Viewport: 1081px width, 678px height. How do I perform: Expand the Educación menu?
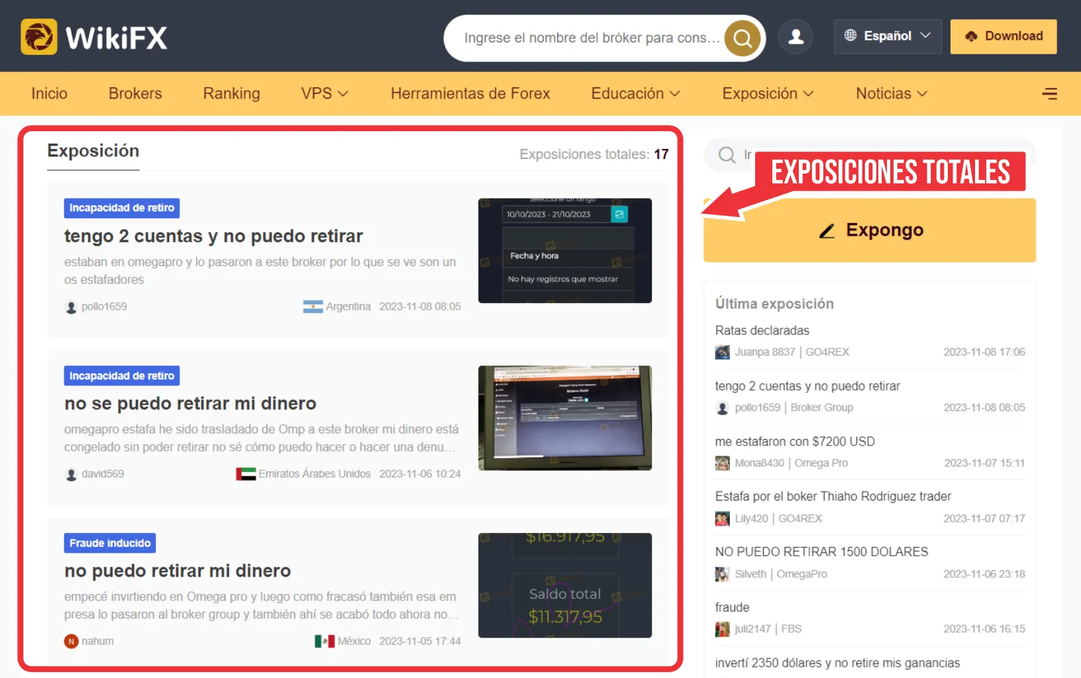[x=635, y=93]
